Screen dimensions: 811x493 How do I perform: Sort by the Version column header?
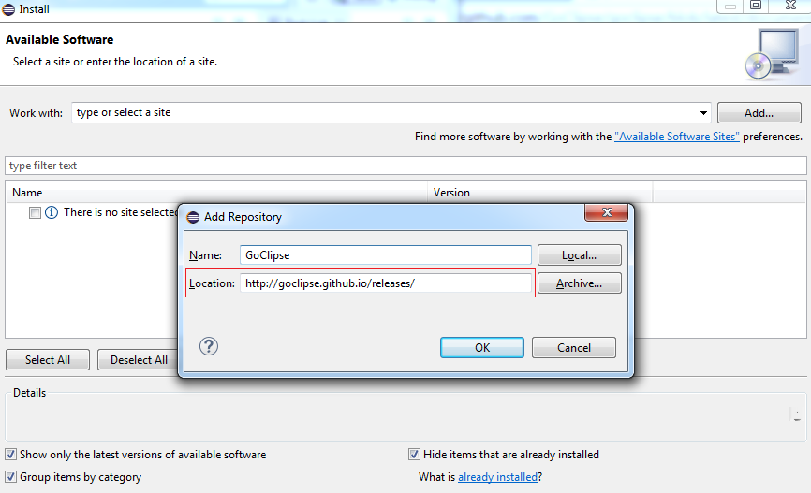coord(540,192)
